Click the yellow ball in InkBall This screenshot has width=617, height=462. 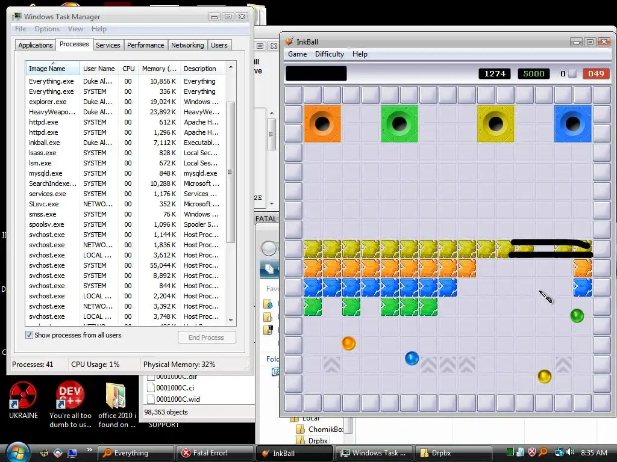click(545, 377)
